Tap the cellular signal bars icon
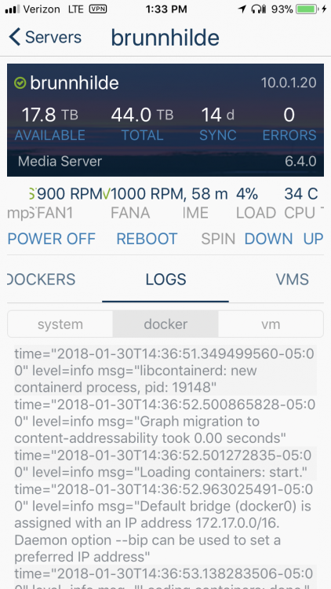Screen dimensions: 331x589 point(12,9)
